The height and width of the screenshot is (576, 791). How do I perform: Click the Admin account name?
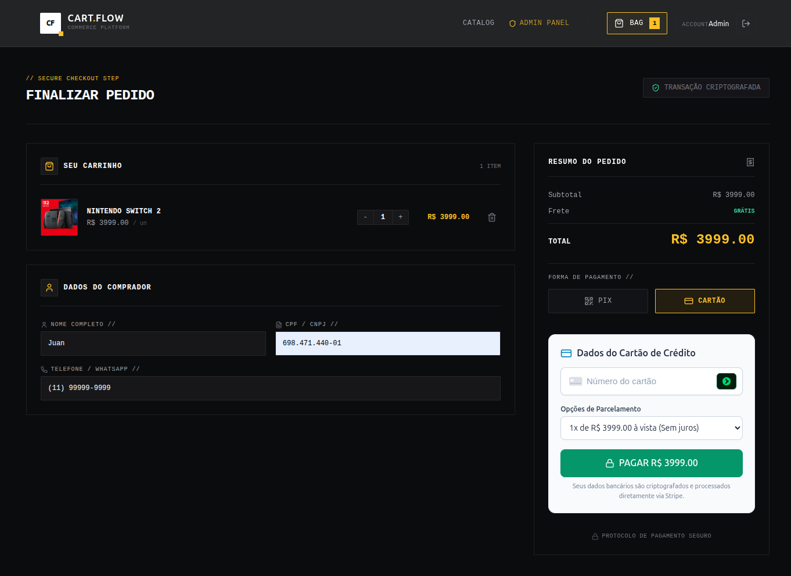click(x=718, y=24)
